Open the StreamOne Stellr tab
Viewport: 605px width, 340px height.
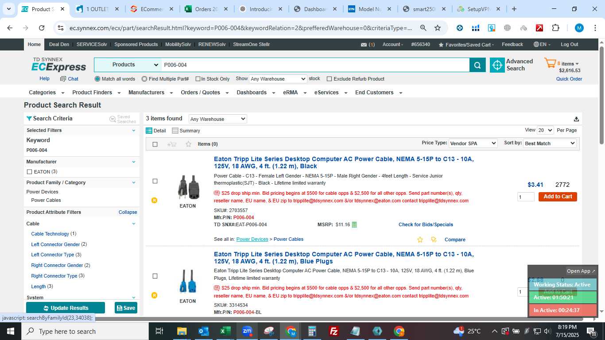(x=251, y=44)
